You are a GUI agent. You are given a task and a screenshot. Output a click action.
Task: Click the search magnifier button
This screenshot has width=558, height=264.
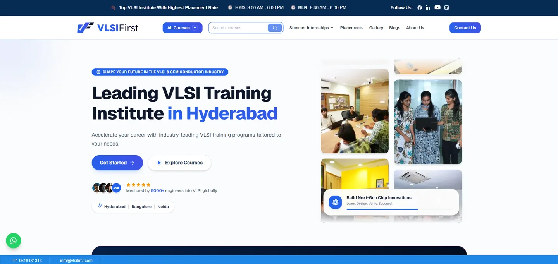275,28
